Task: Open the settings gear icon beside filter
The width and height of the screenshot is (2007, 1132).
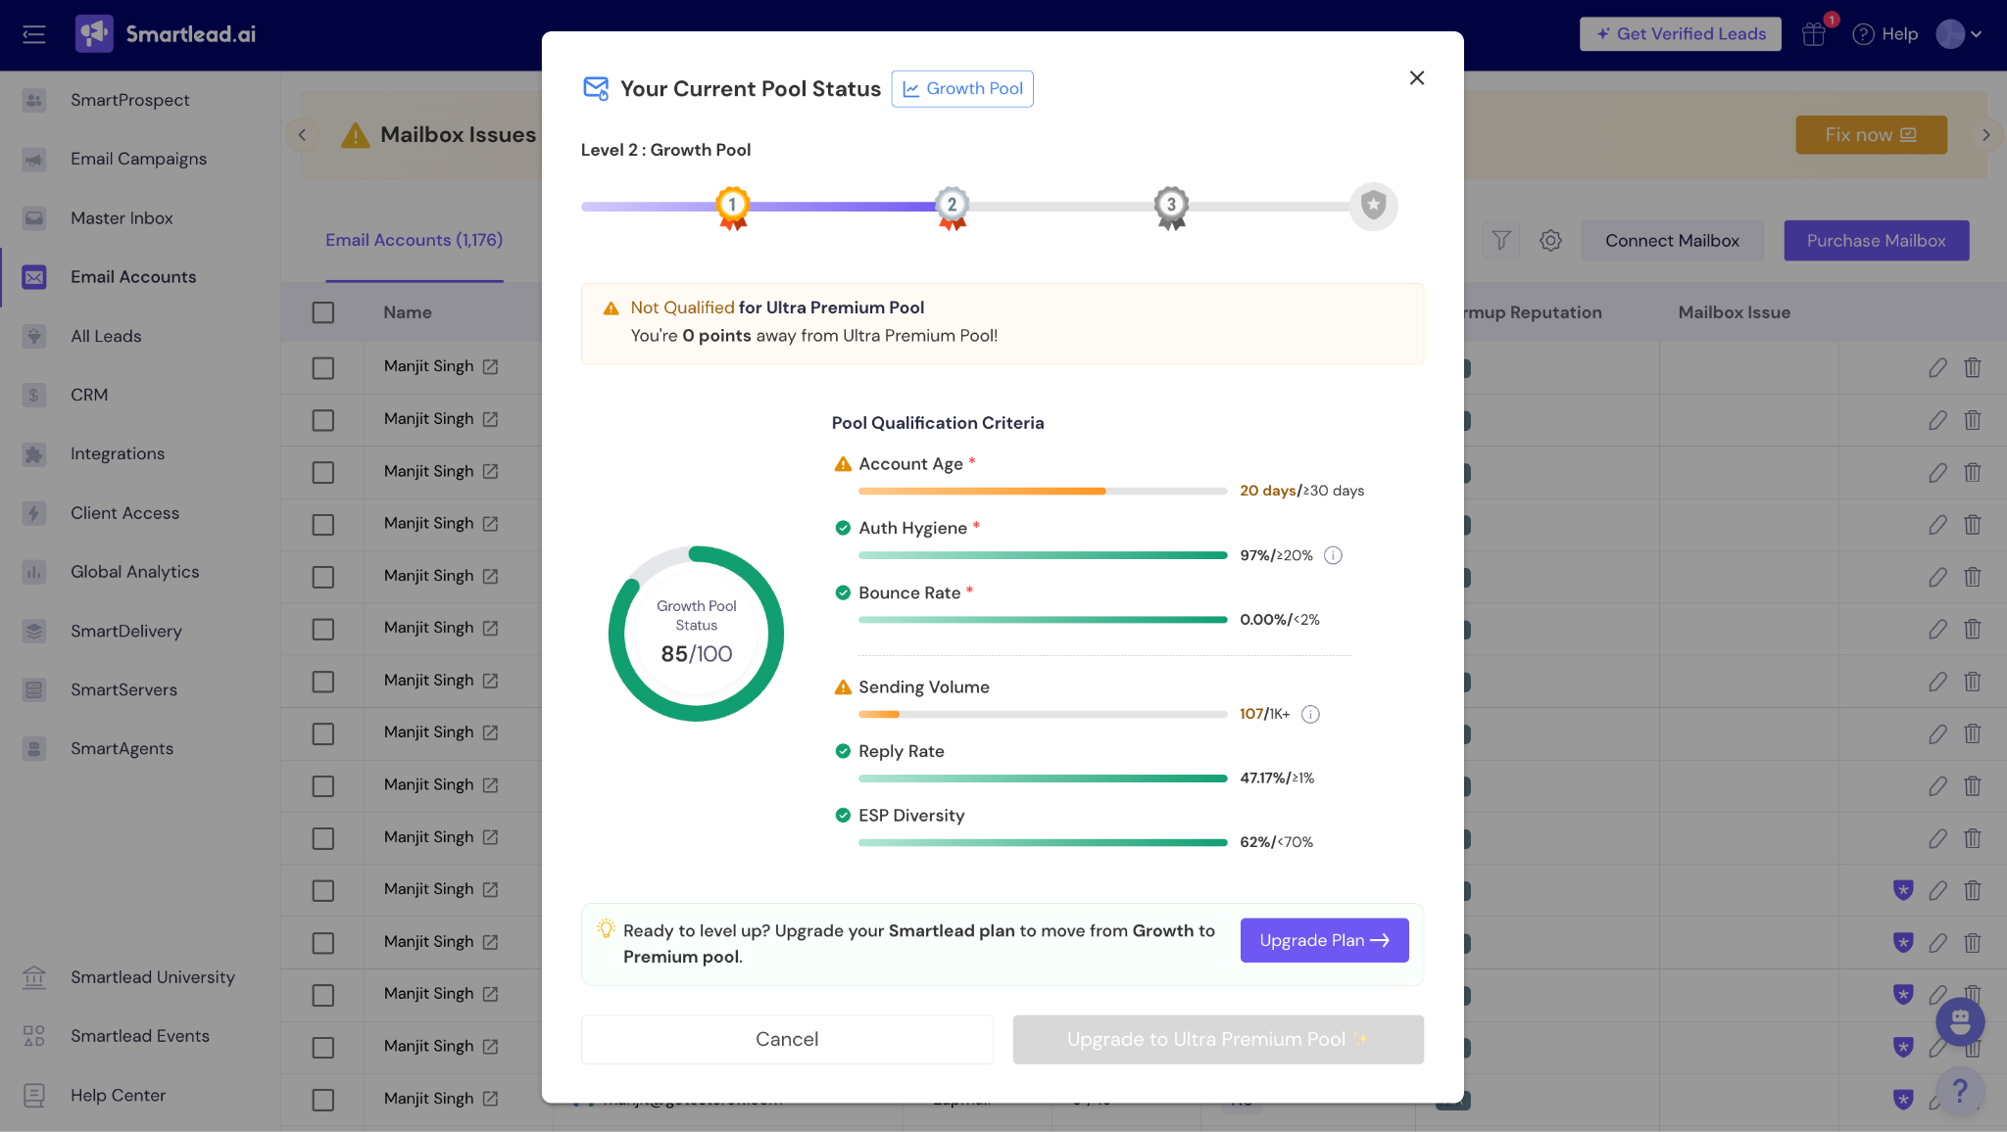Action: click(x=1550, y=240)
